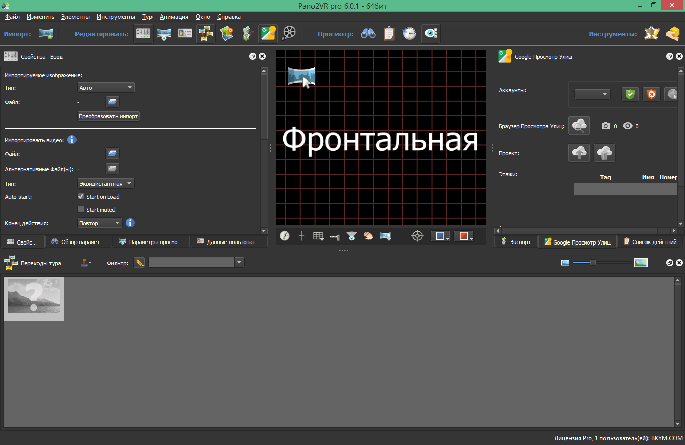Select the animation film reel tool
This screenshot has width=685, height=445.
(289, 33)
